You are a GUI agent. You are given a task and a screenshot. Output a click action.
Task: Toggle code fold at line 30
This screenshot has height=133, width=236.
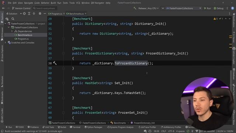(63, 24)
